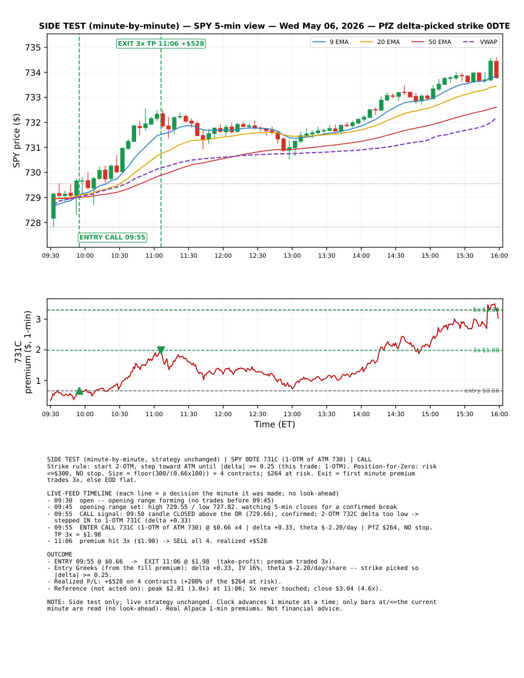The width and height of the screenshot is (524, 678).
Task: Click the '09:30 open -- opening range forming' line
Action: [160, 500]
